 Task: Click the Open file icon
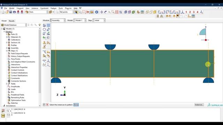[x=7, y=12]
